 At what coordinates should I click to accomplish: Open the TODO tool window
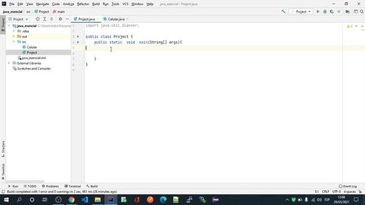point(30,186)
